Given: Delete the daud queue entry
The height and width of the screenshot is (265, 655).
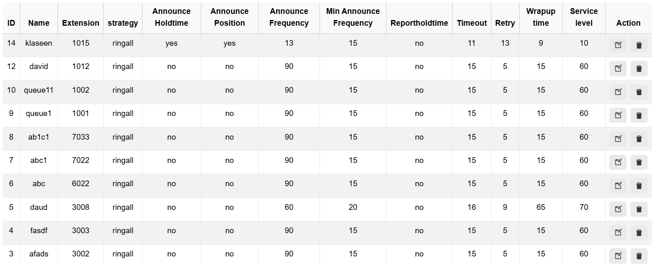Looking at the screenshot, I should pos(639,209).
